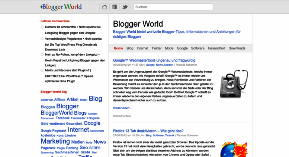Viewport: 289px width, 157px height.
Task: Click the large Marketing tag
Action: click(55, 141)
